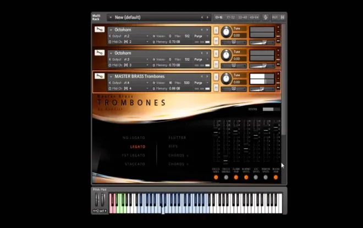Select the RIPS articulation
The height and width of the screenshot is (228, 363).
(173, 146)
